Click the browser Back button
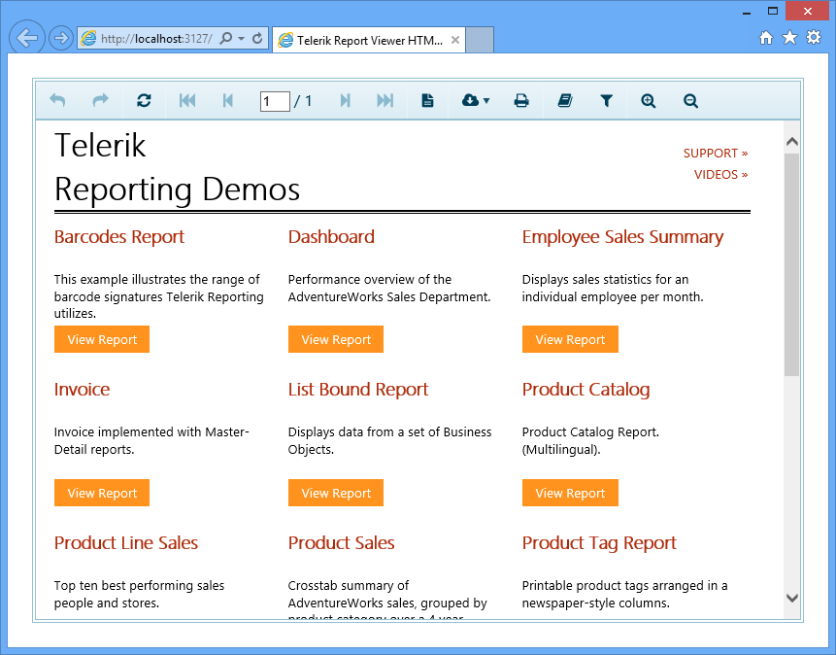This screenshot has width=836, height=655. [26, 38]
